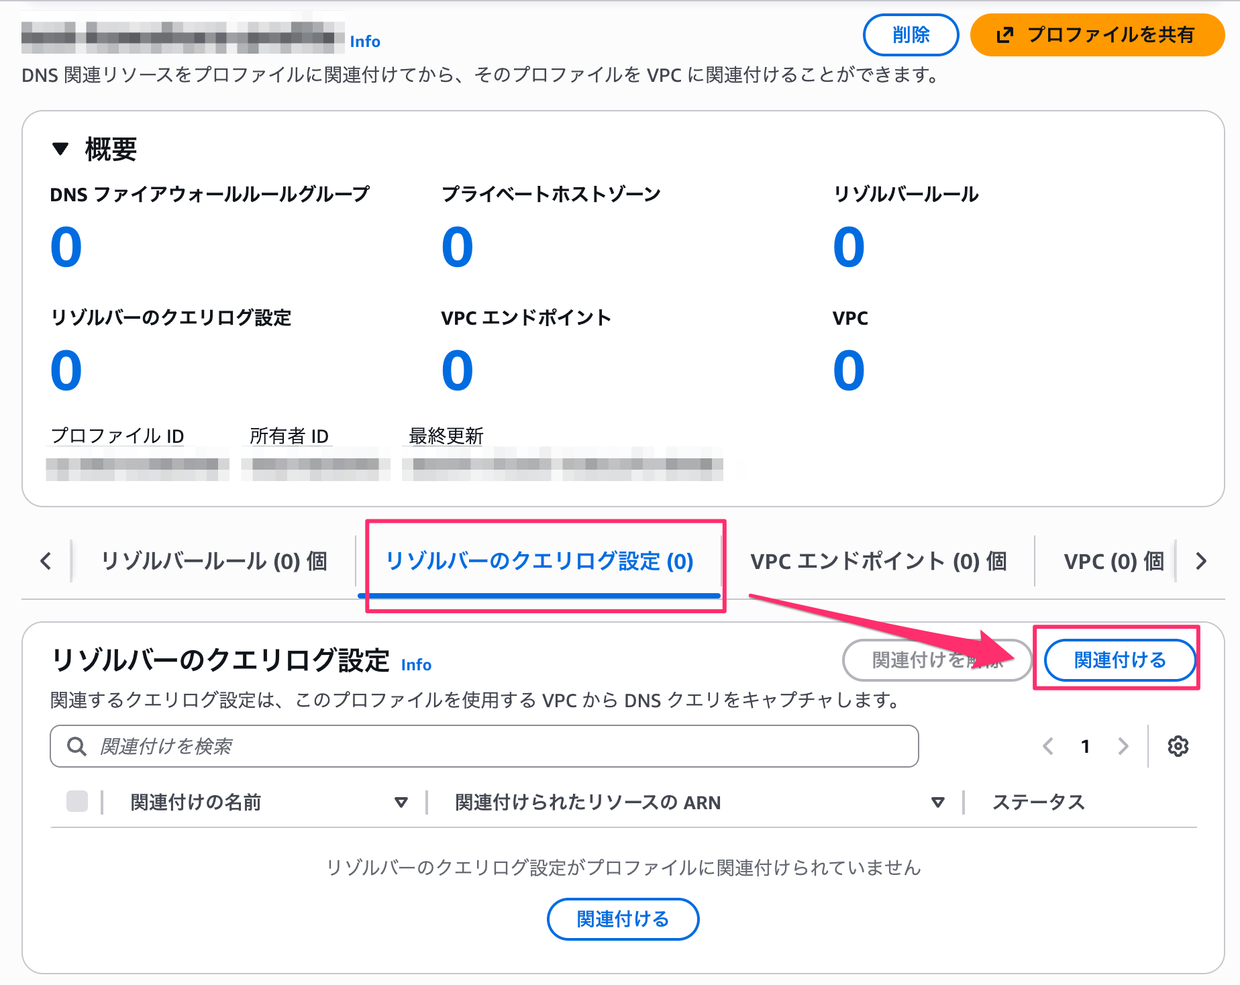Click the search magnifier icon
This screenshot has width=1240, height=985.
point(77,746)
